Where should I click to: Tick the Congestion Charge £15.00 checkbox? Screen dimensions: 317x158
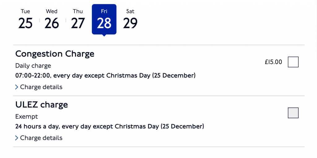[293, 62]
